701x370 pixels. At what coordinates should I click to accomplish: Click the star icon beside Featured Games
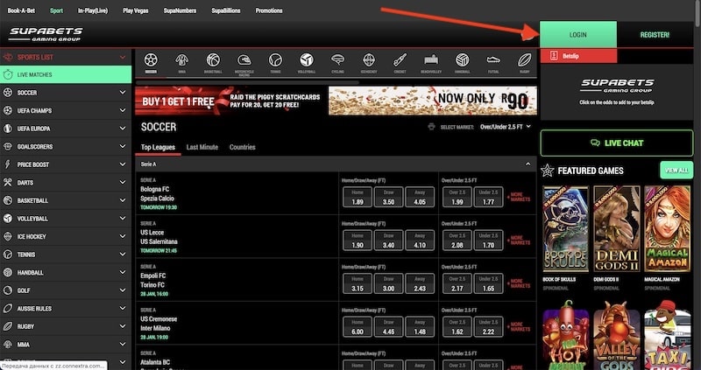547,171
